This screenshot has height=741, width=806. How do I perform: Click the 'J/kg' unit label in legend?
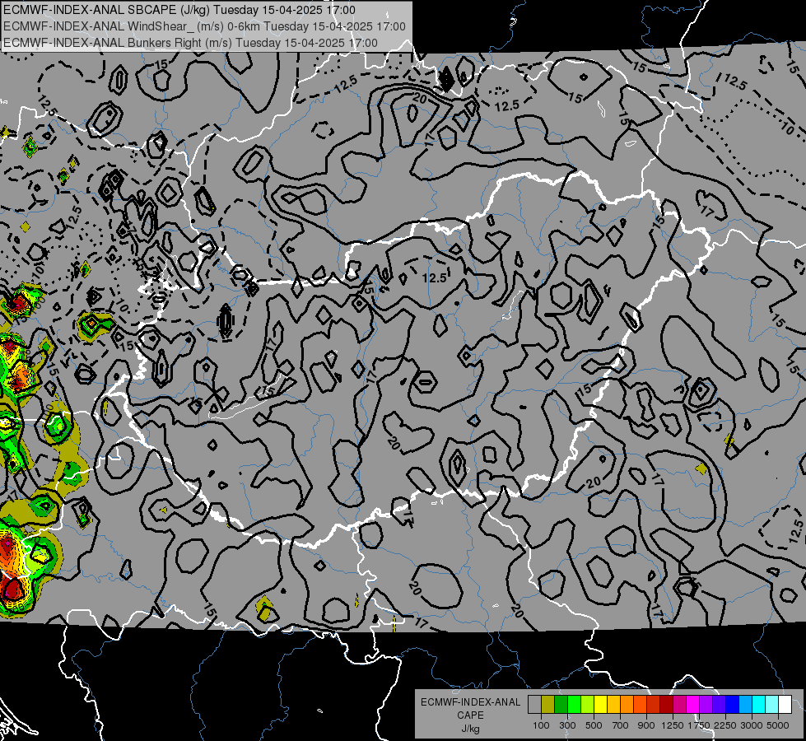[x=470, y=729]
